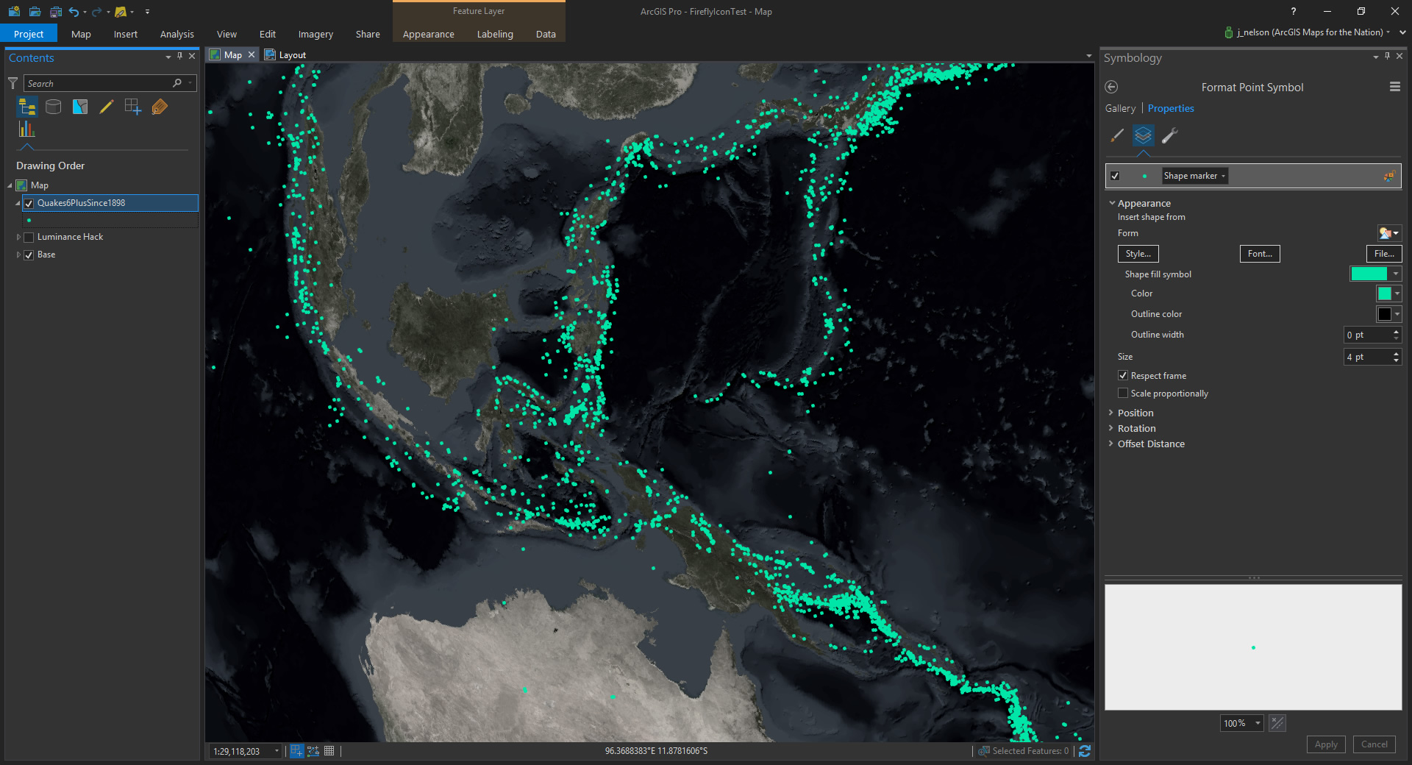This screenshot has height=765, width=1412.
Task: Collapse the Appearance section
Action: pyautogui.click(x=1111, y=203)
